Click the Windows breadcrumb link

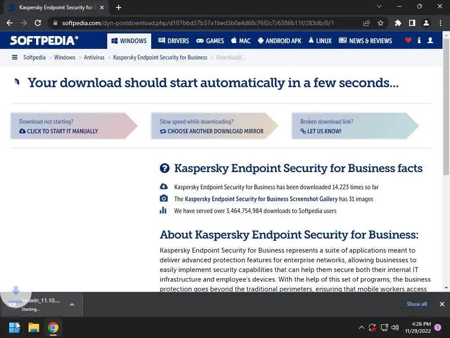(x=65, y=58)
